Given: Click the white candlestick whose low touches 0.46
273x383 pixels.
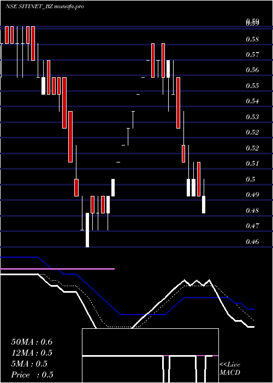Looking at the screenshot, I should tap(87, 230).
